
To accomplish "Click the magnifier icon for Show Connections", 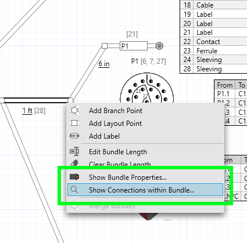I will (74, 190).
